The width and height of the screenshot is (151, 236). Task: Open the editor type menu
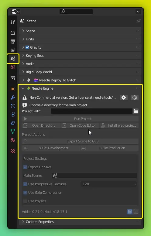[x=16, y=12]
